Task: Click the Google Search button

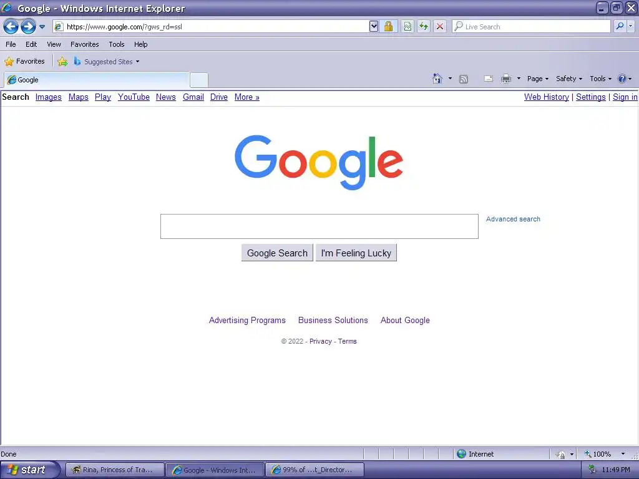Action: coord(277,253)
